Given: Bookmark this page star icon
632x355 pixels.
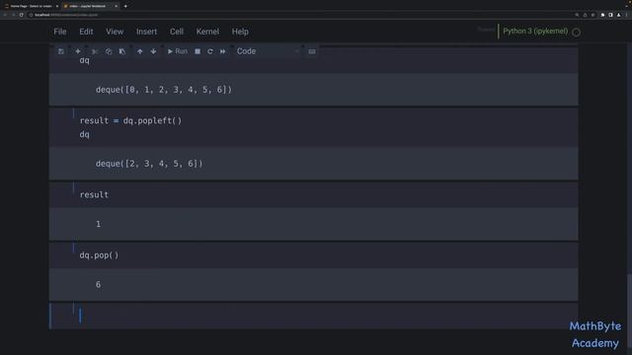Looking at the screenshot, I should [592, 15].
